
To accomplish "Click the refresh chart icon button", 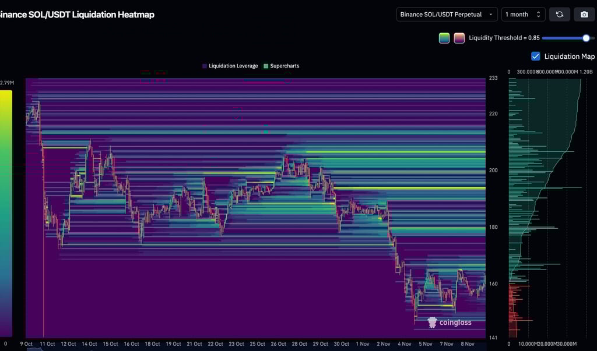I will pyautogui.click(x=559, y=15).
